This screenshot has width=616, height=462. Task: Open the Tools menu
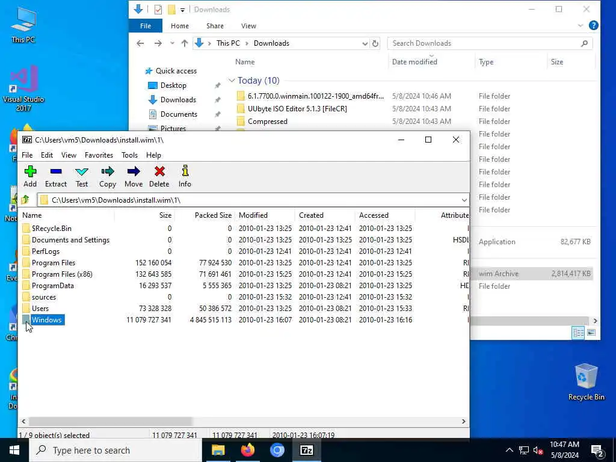pos(130,155)
